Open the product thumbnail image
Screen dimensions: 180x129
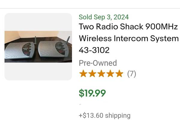(38, 47)
